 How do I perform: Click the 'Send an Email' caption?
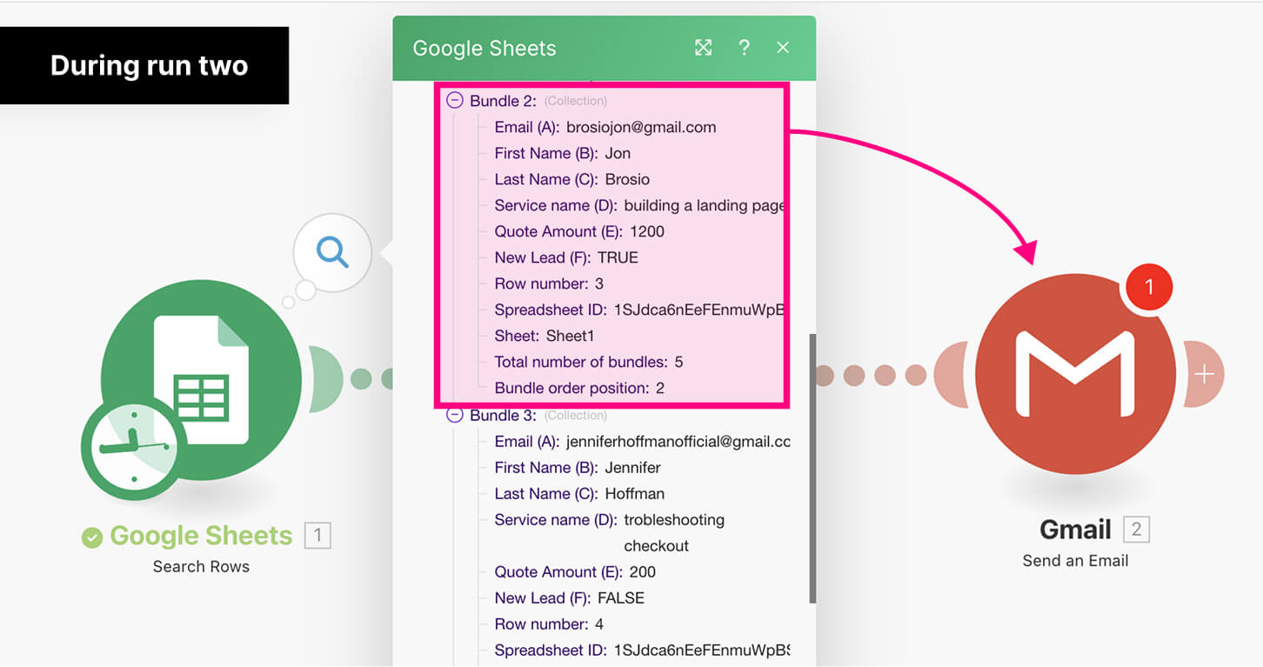(x=1076, y=561)
